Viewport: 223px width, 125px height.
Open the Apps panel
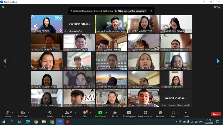pos(173,114)
